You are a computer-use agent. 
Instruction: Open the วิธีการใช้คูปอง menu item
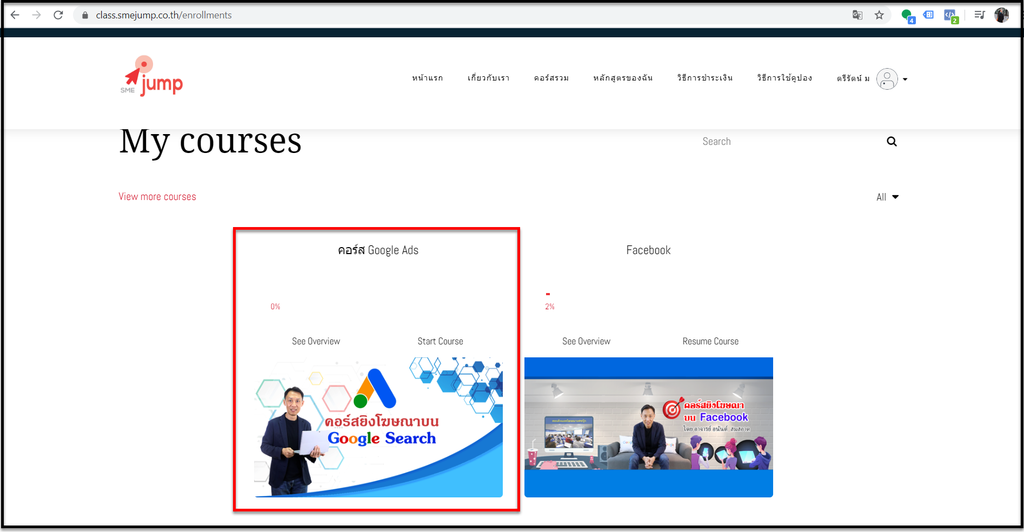click(784, 78)
